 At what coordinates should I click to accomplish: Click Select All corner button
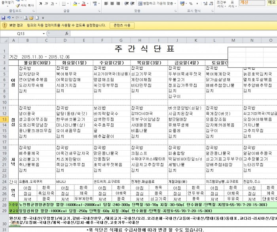click(x=4, y=40)
